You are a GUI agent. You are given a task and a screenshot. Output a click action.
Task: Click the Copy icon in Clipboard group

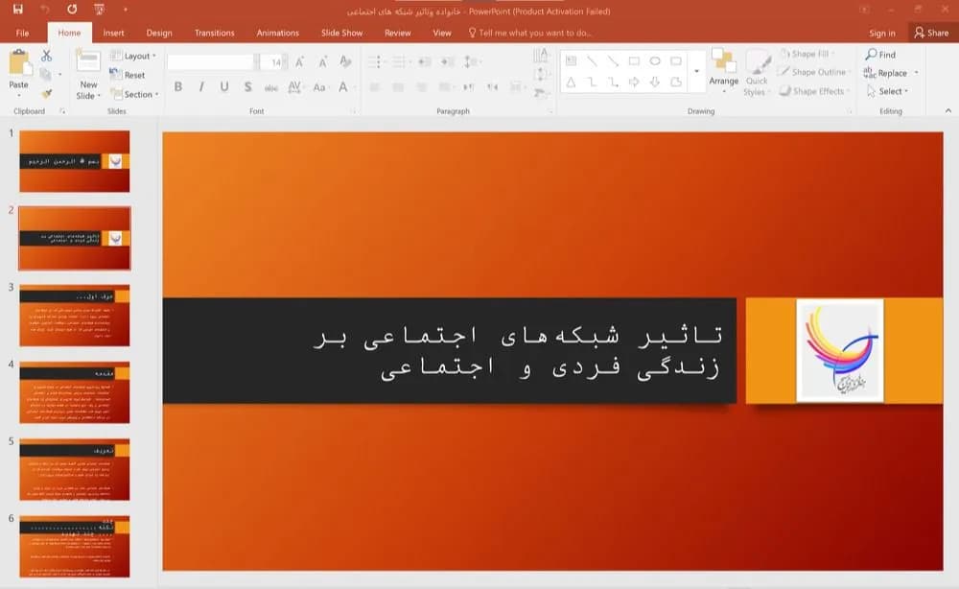pyautogui.click(x=46, y=74)
